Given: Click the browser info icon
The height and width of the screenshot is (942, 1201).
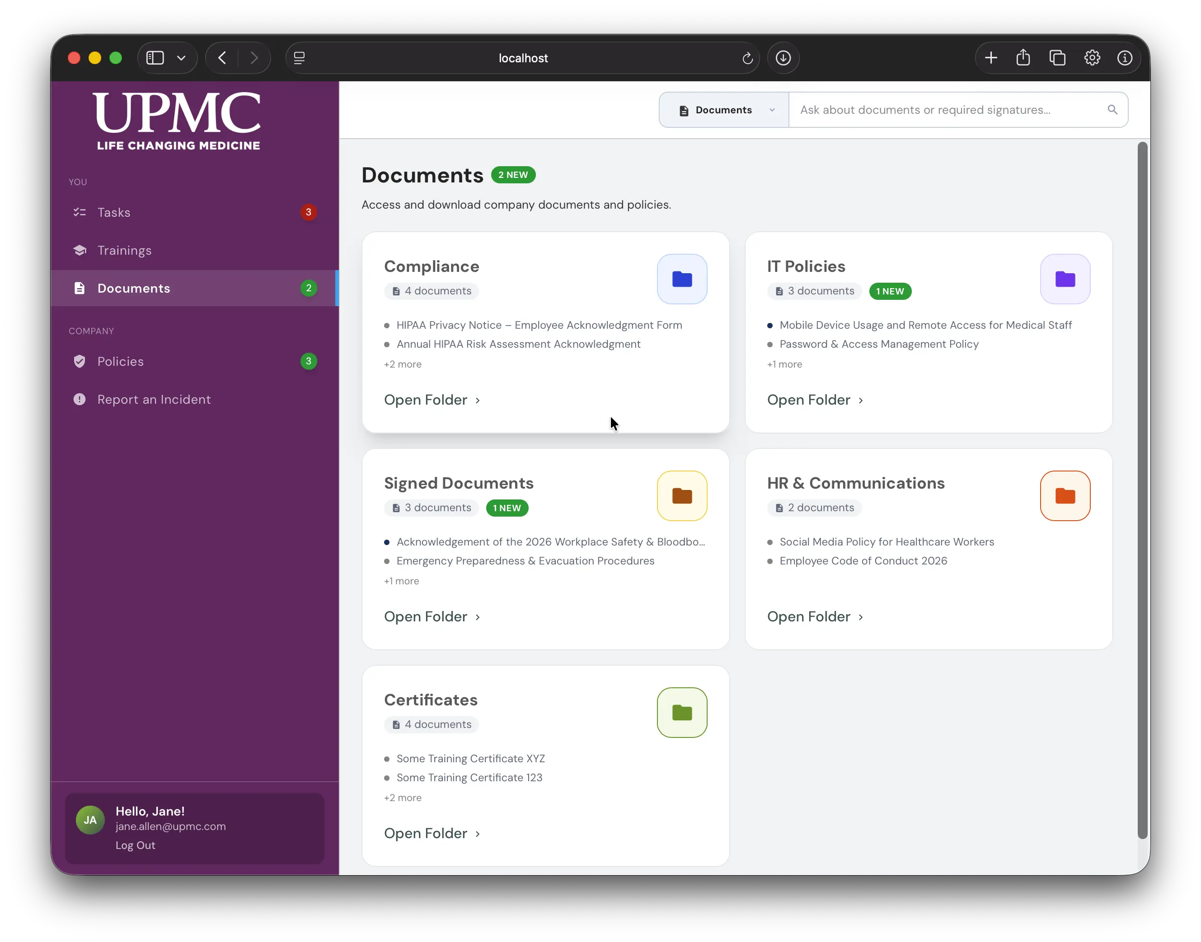Looking at the screenshot, I should point(1124,58).
